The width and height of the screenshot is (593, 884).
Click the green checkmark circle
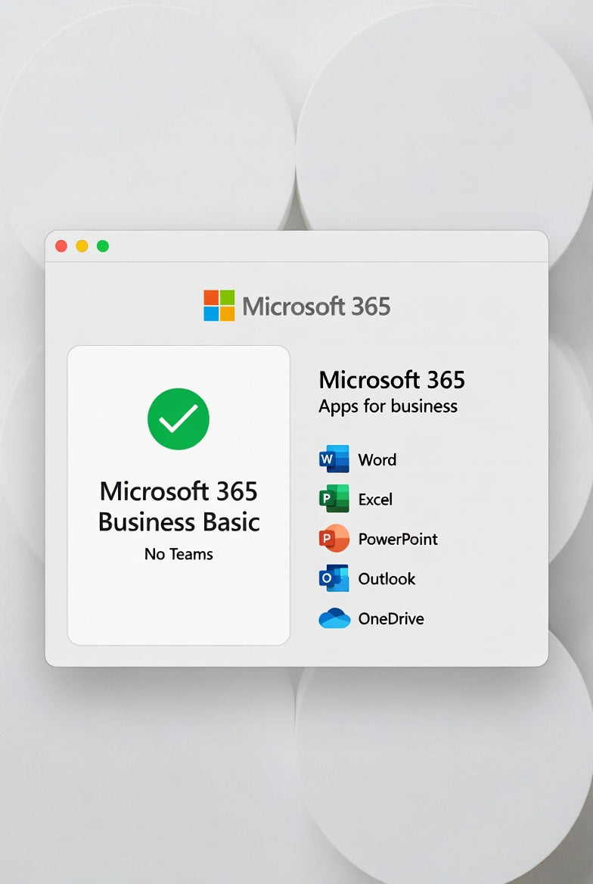click(x=178, y=419)
